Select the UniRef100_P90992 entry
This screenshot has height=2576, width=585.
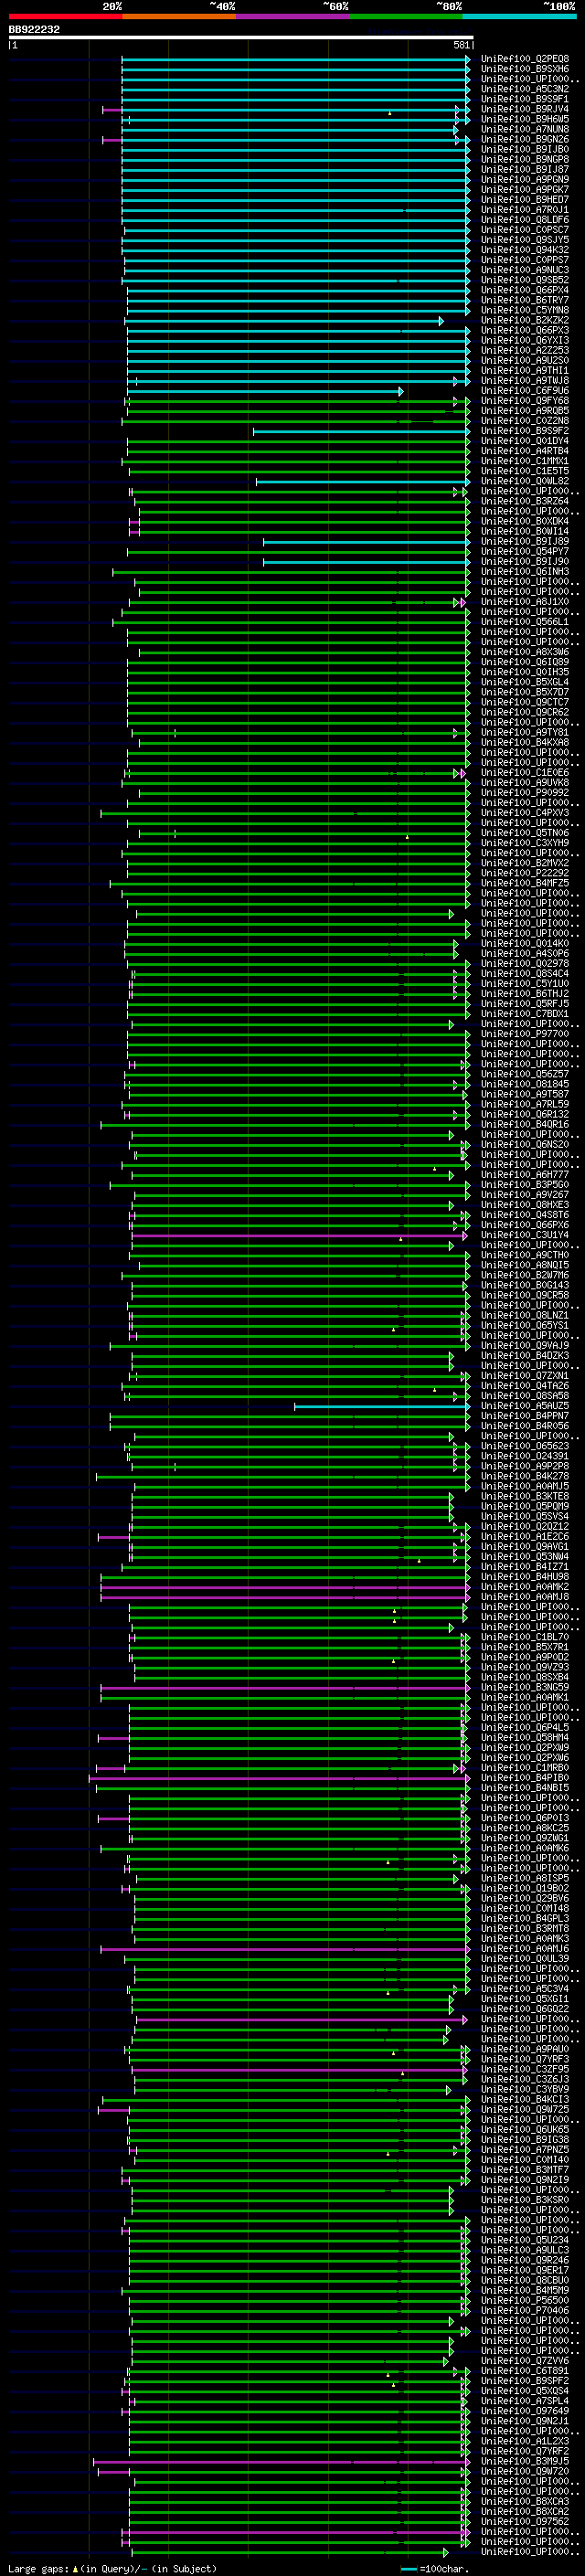(x=524, y=793)
